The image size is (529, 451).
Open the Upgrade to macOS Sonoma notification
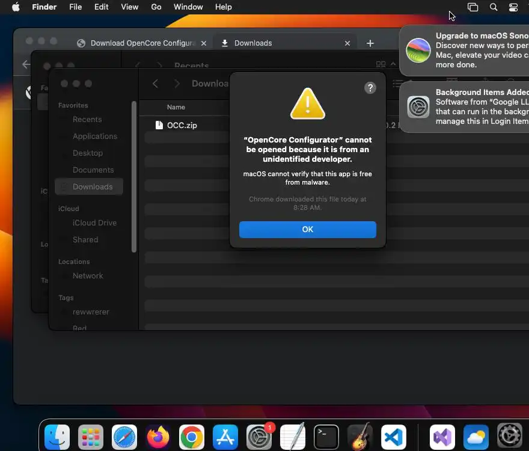465,51
